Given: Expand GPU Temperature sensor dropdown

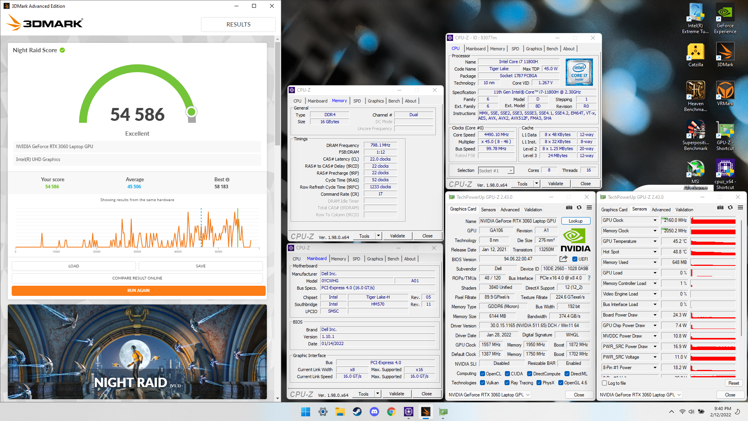Looking at the screenshot, I should pos(655,241).
